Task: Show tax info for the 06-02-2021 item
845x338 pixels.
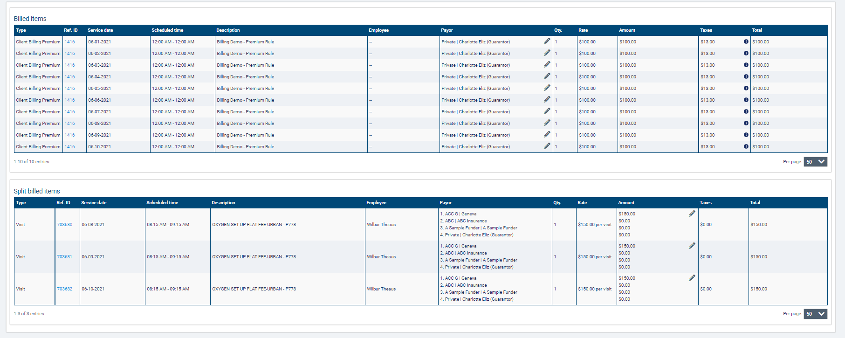Action: pyautogui.click(x=746, y=53)
